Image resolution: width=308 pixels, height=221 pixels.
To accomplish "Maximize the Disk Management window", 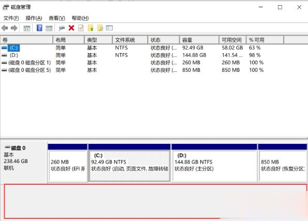I will click(x=280, y=7).
